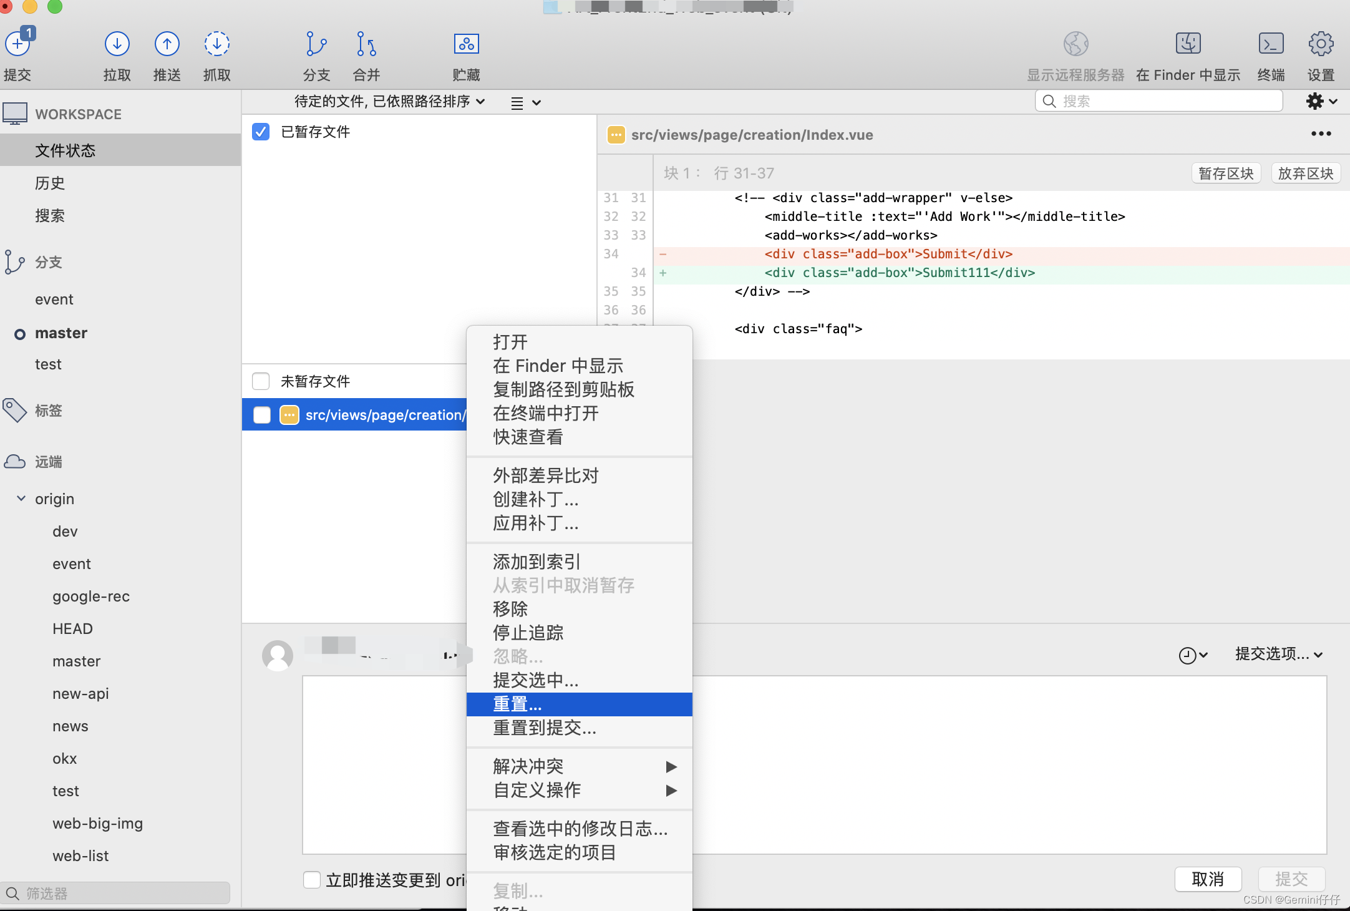
Task: Choose 停止追踪 from the context menu
Action: click(x=580, y=633)
